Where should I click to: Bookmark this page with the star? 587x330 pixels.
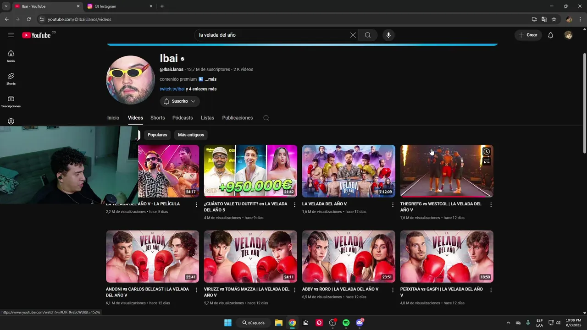554,19
